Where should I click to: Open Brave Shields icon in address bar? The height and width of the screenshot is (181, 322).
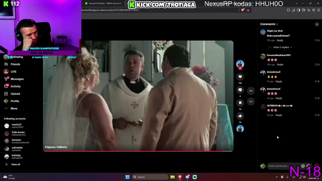click(x=243, y=10)
